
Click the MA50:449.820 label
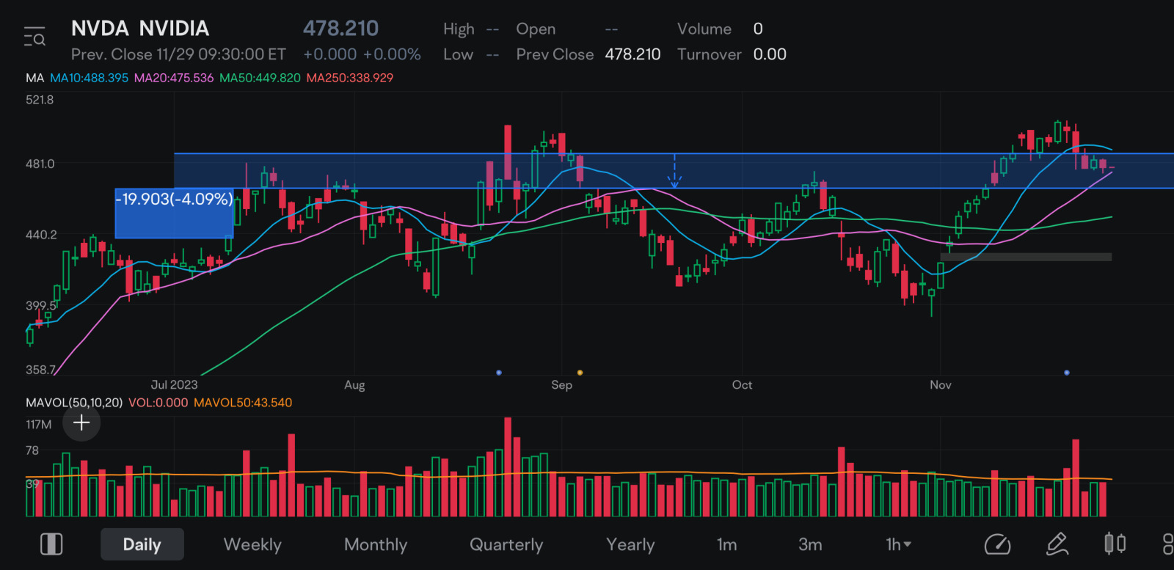(260, 78)
